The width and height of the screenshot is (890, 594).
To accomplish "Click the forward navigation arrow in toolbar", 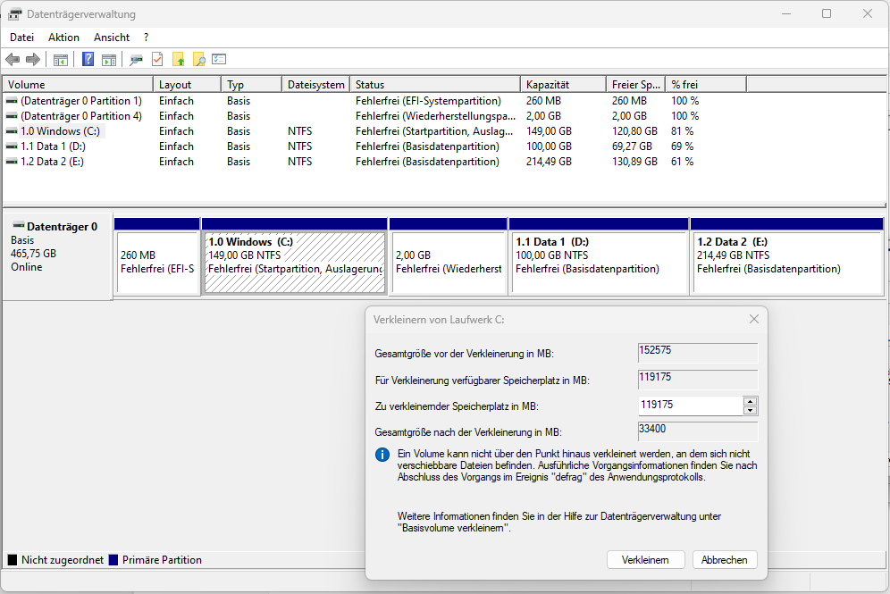I will (x=32, y=59).
